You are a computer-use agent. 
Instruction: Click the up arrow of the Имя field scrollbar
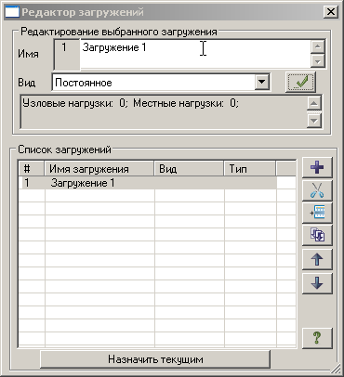(317, 47)
